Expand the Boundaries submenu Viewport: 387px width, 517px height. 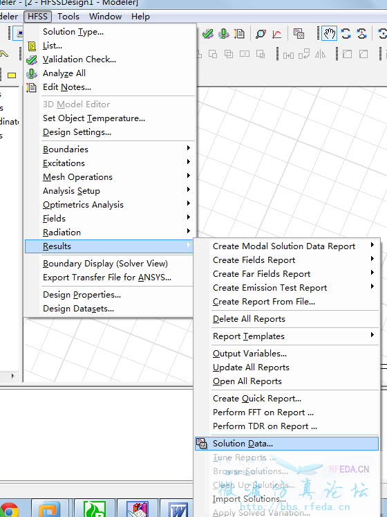111,149
